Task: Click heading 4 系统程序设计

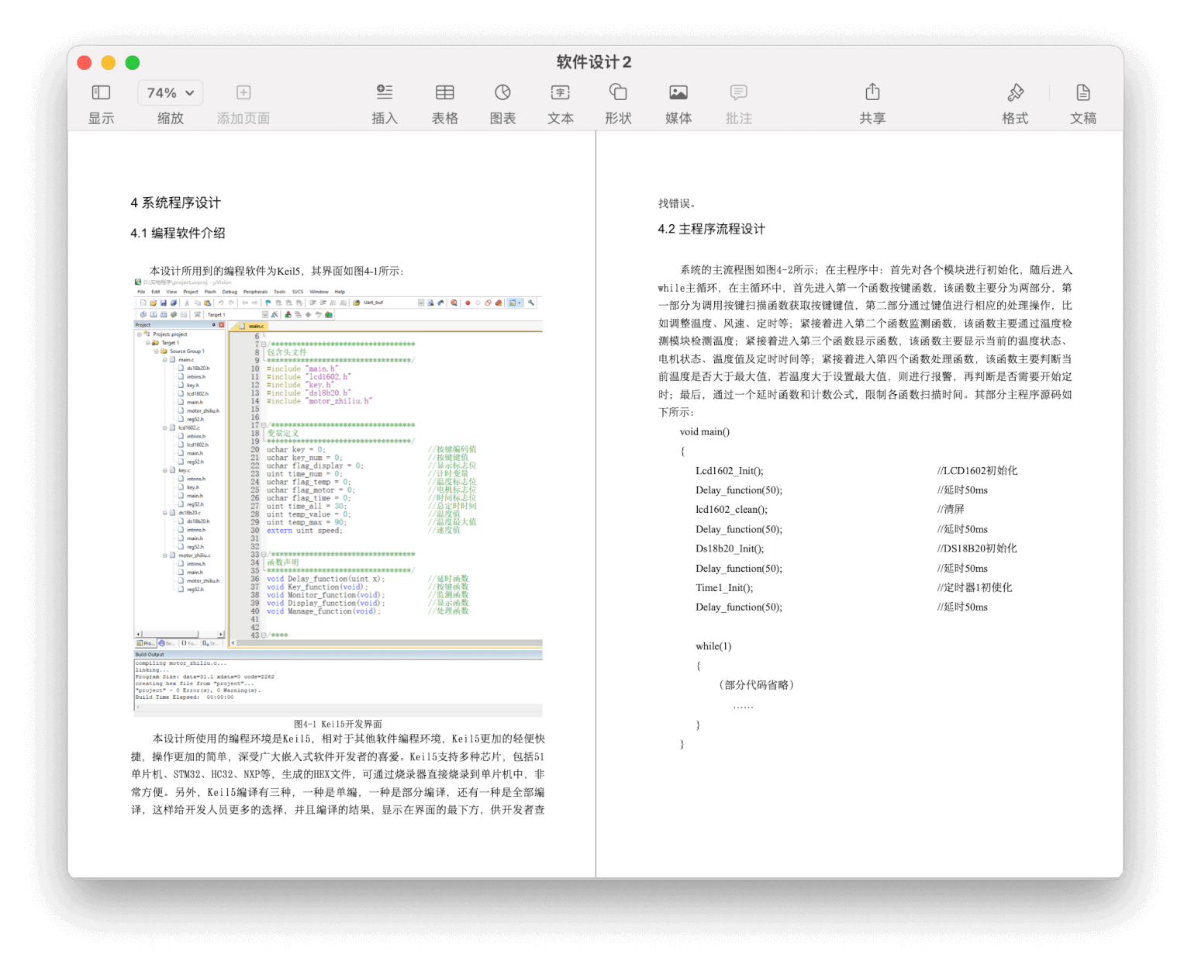Action: click(175, 202)
